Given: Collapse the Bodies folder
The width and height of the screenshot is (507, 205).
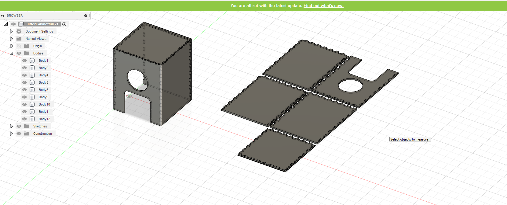Looking at the screenshot, I should (11, 53).
